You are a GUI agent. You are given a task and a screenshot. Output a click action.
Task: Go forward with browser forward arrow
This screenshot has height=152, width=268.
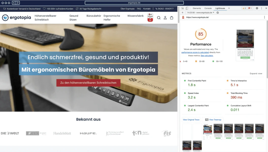(18, 3)
